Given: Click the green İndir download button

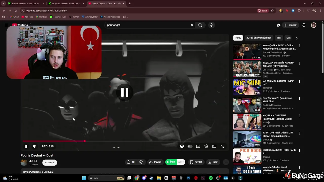Looking at the screenshot, I should tap(171, 162).
